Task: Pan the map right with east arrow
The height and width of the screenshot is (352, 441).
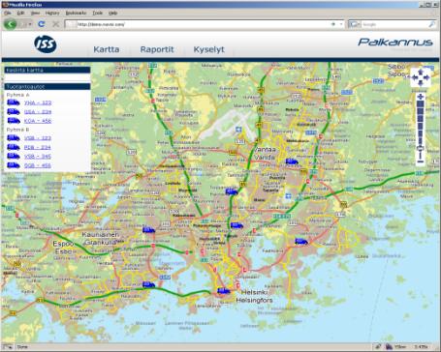Action: 426,77
